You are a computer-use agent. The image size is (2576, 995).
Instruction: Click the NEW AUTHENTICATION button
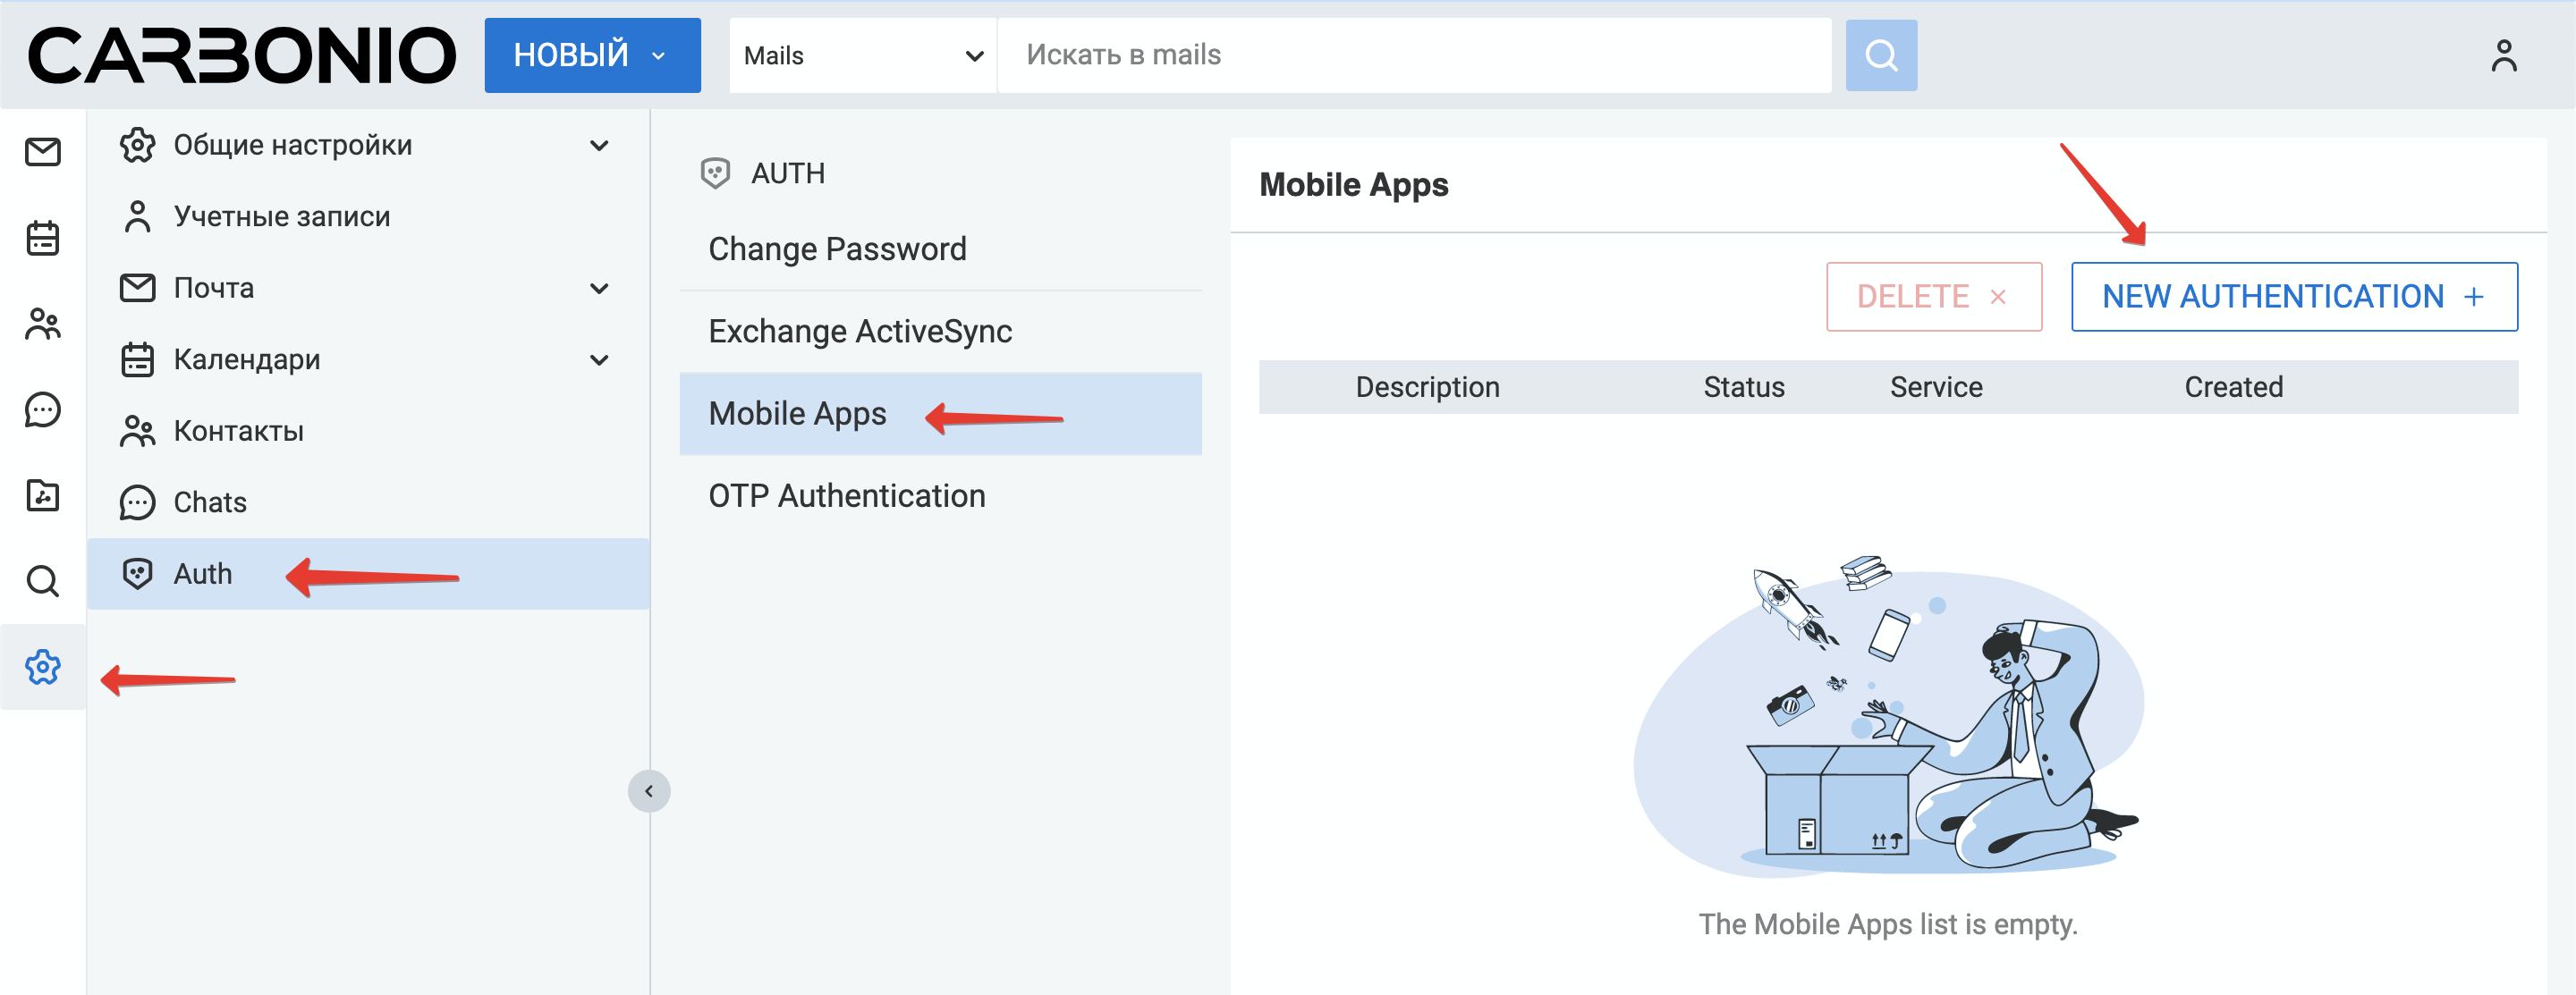click(x=2293, y=297)
